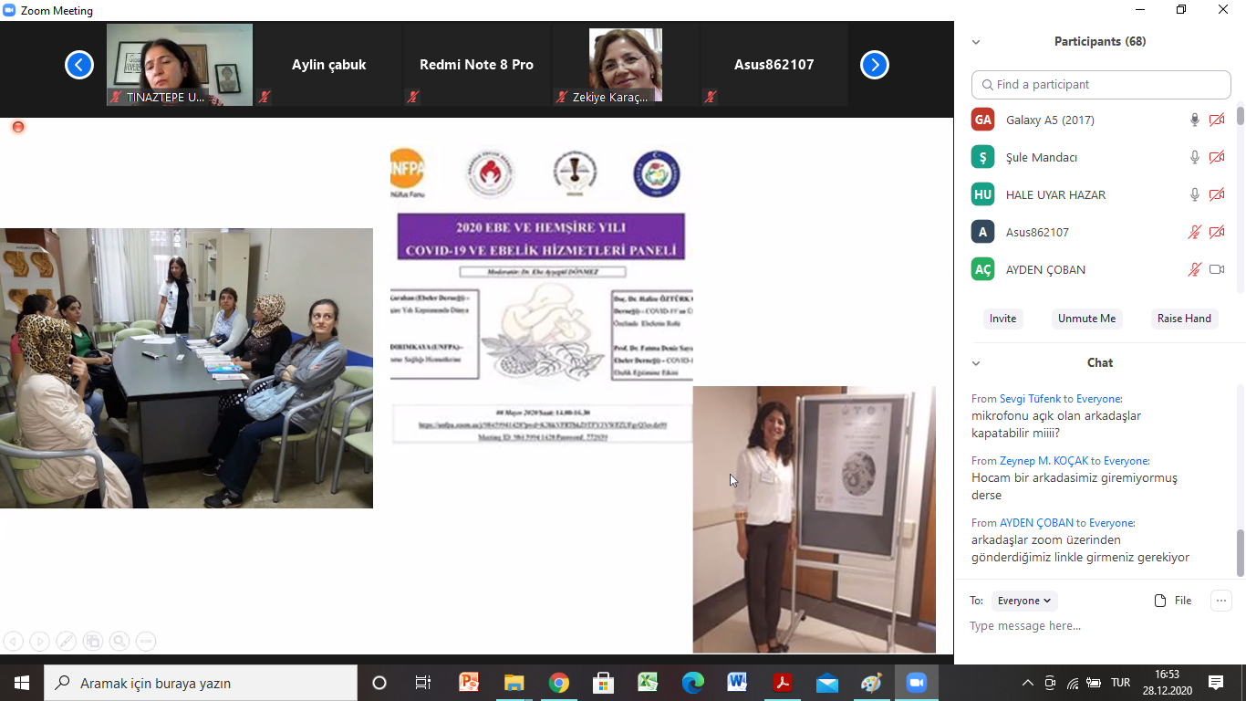The image size is (1246, 701).
Task: Toggle the microphone icon for Galaxy A5 (2017)
Action: (x=1194, y=120)
